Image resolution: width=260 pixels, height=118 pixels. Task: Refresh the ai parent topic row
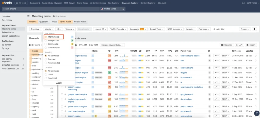point(255,82)
